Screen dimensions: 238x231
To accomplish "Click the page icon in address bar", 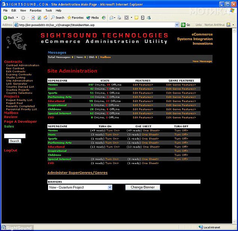I will pyautogui.click(x=16, y=25).
